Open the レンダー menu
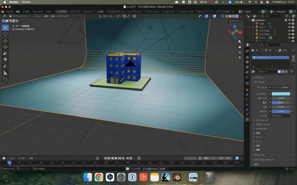Viewport: 297px width, 185px height. coord(26,12)
